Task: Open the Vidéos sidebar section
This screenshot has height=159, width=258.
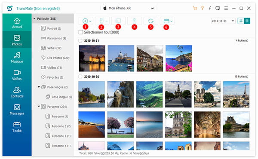Action: pos(17,75)
